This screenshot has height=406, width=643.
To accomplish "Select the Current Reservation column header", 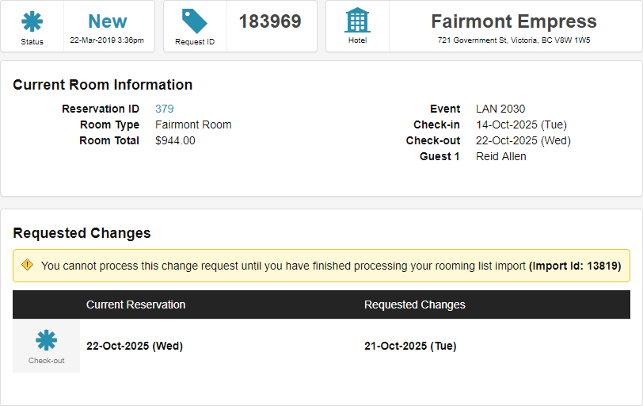I will tap(136, 304).
